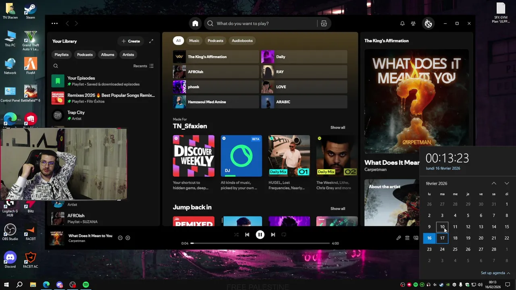Show all Made For TN_Sfaxien
Screen dimensions: 516x290
[x=338, y=127]
